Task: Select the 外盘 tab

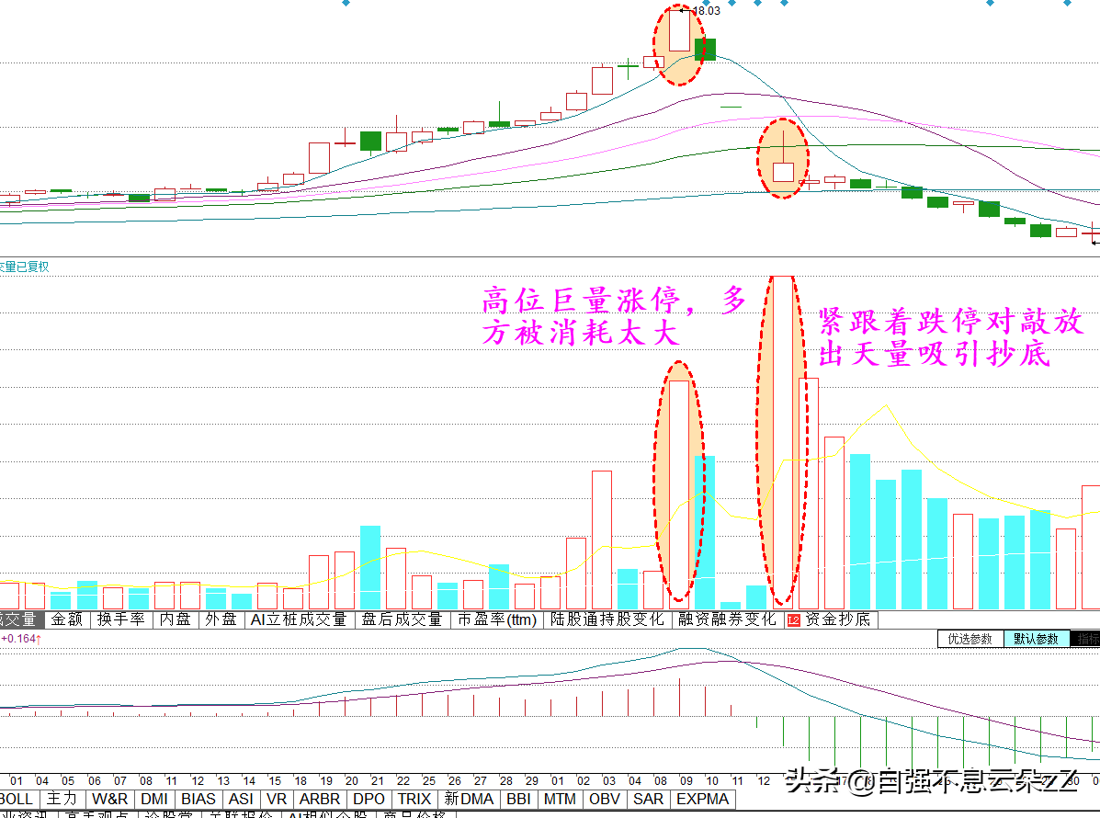Action: point(221,619)
